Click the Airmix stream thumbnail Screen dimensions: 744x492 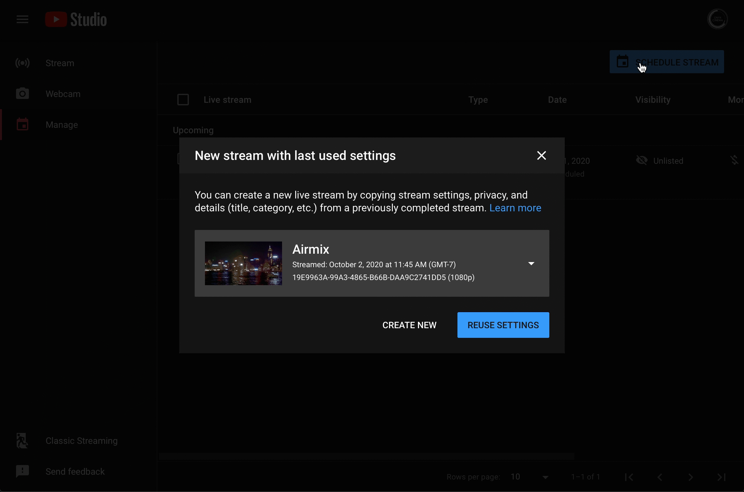[x=244, y=263]
